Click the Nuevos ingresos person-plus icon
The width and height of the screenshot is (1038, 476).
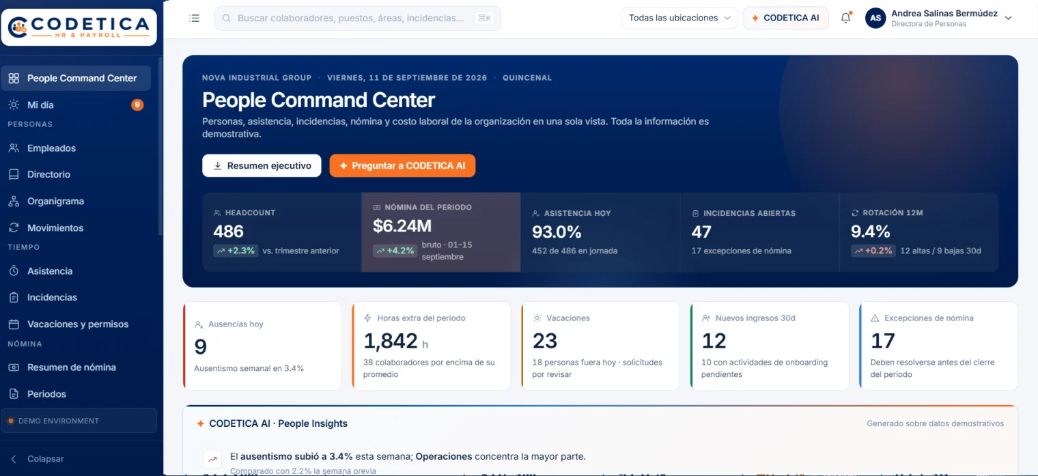coord(706,318)
